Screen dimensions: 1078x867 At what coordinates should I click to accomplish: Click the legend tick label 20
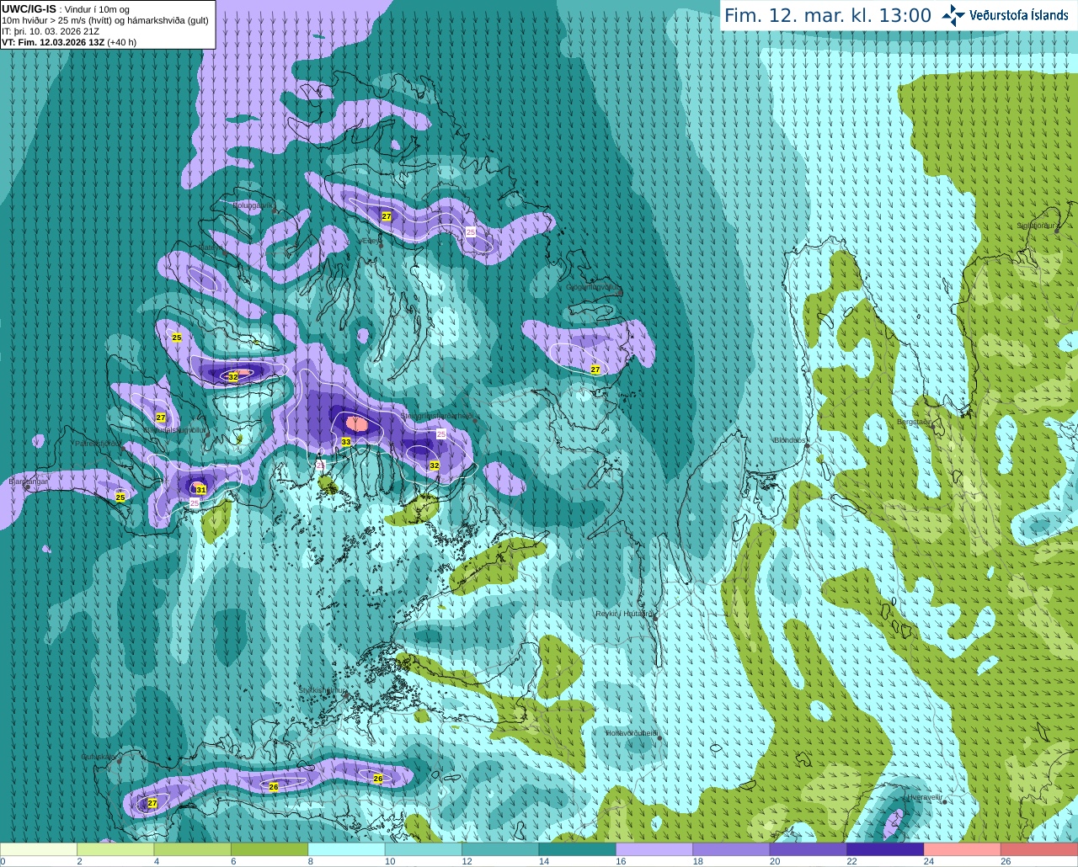tap(774, 862)
